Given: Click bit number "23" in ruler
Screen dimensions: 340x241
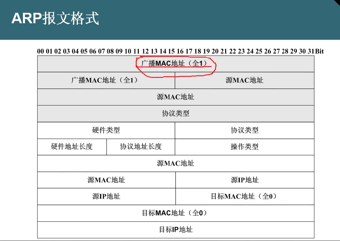Looking at the screenshot, I should tap(241, 51).
